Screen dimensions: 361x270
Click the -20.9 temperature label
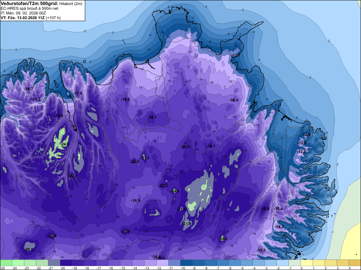[125, 232]
